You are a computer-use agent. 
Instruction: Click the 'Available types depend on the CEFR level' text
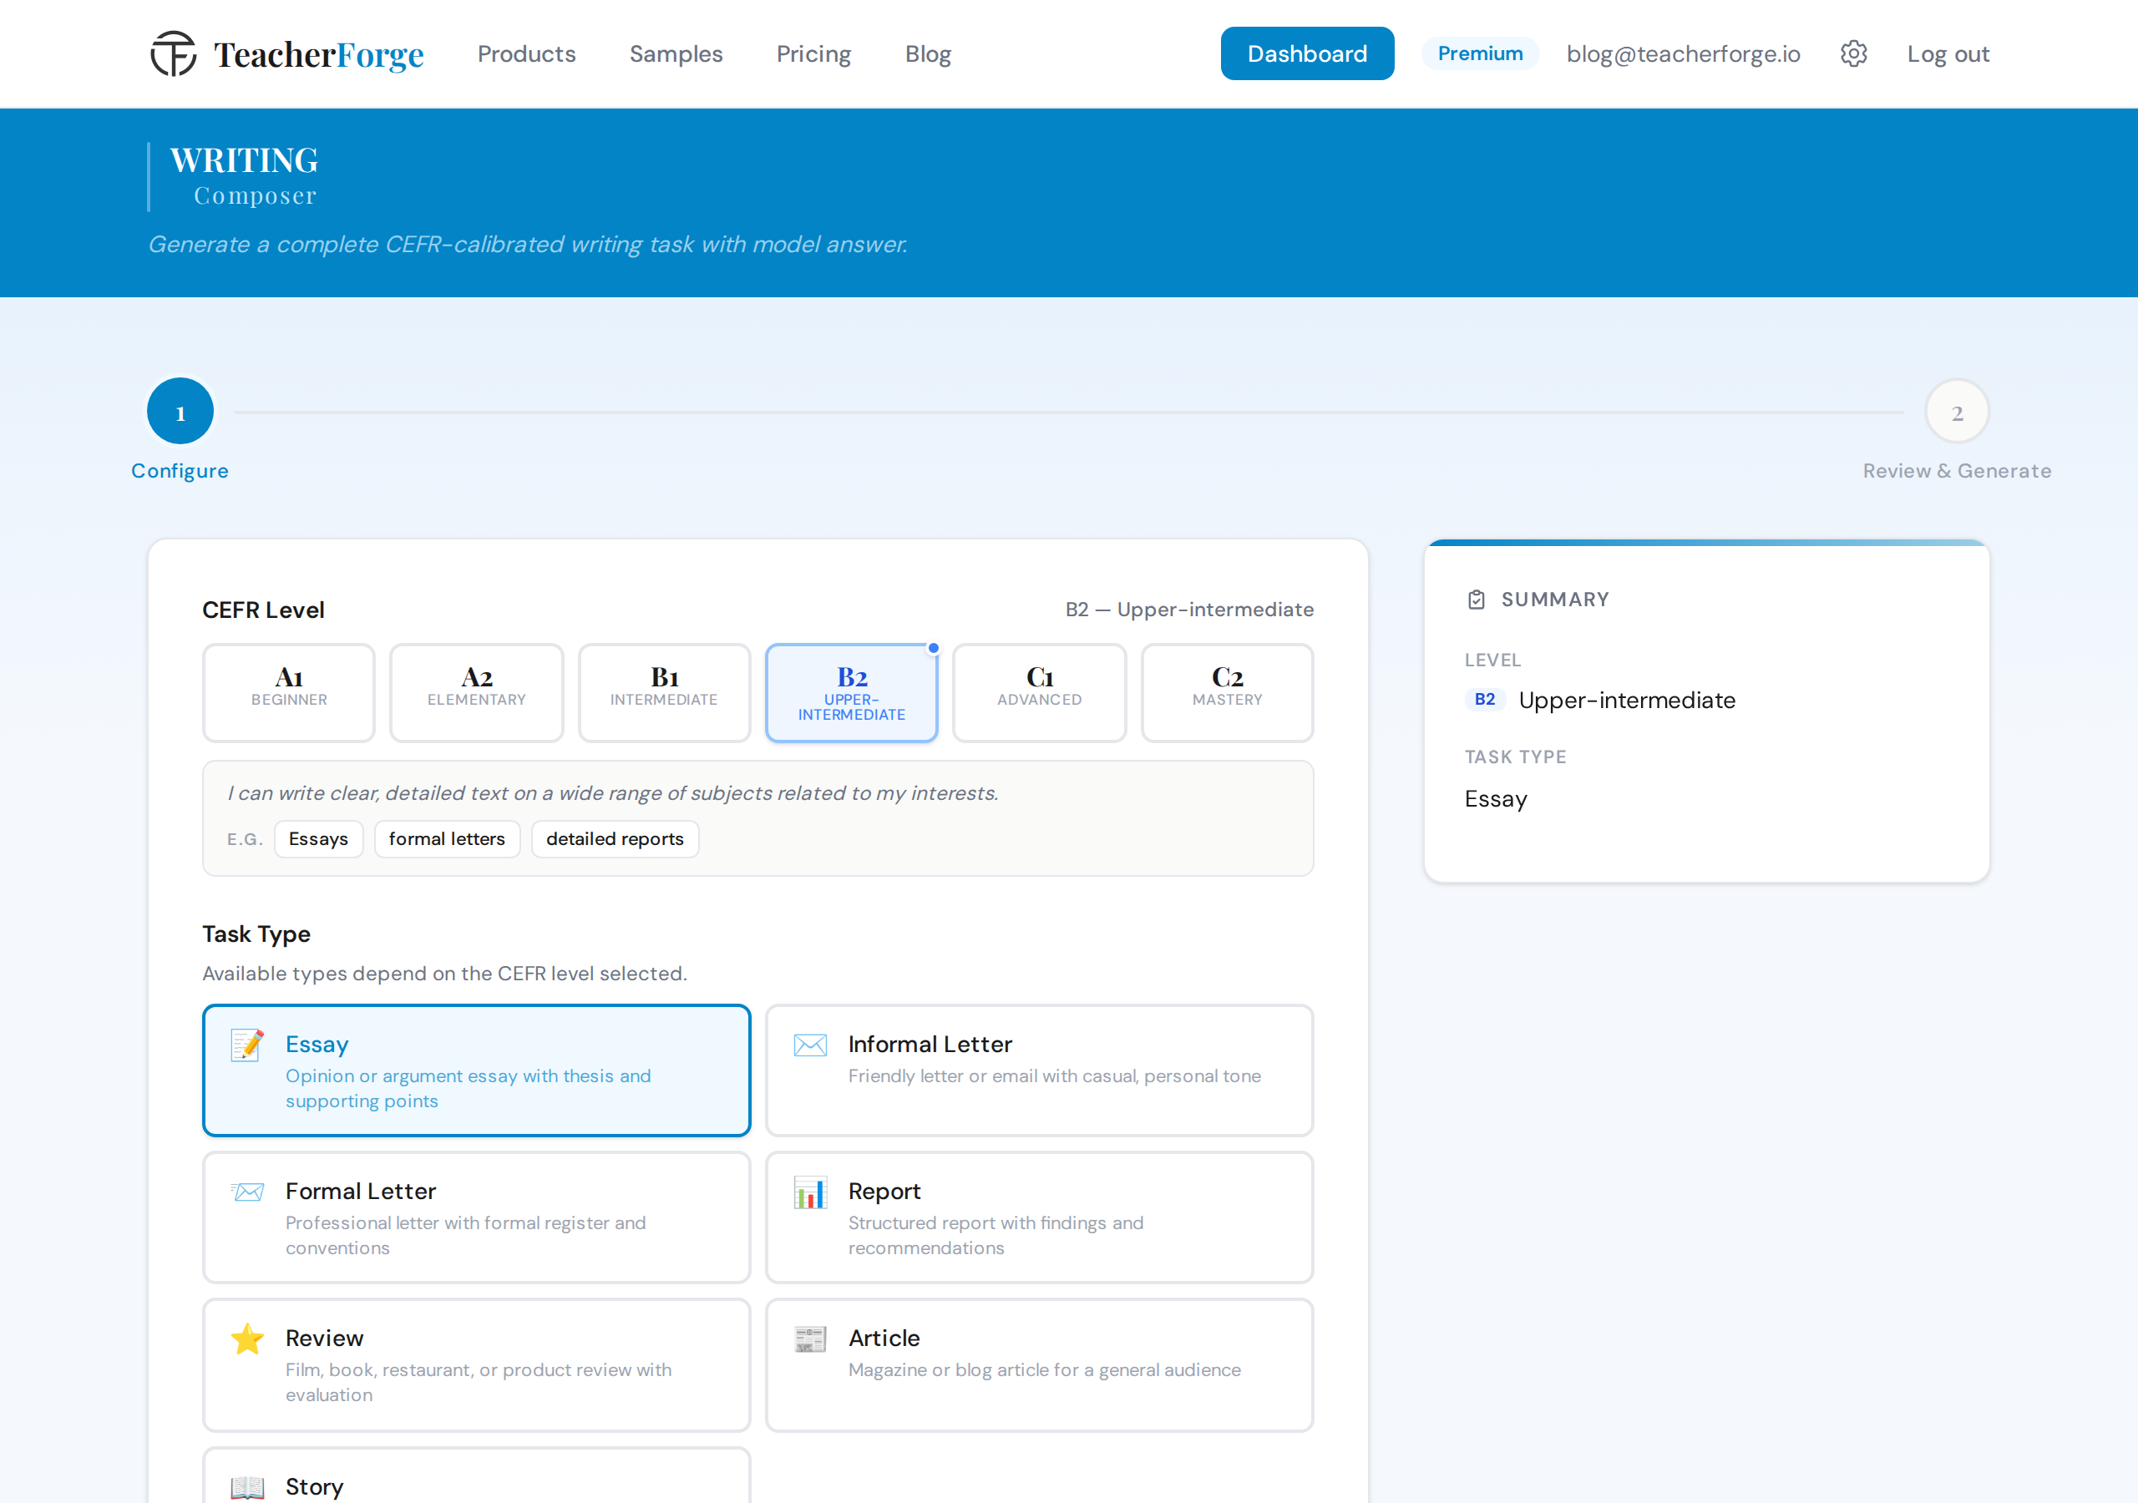click(x=444, y=974)
